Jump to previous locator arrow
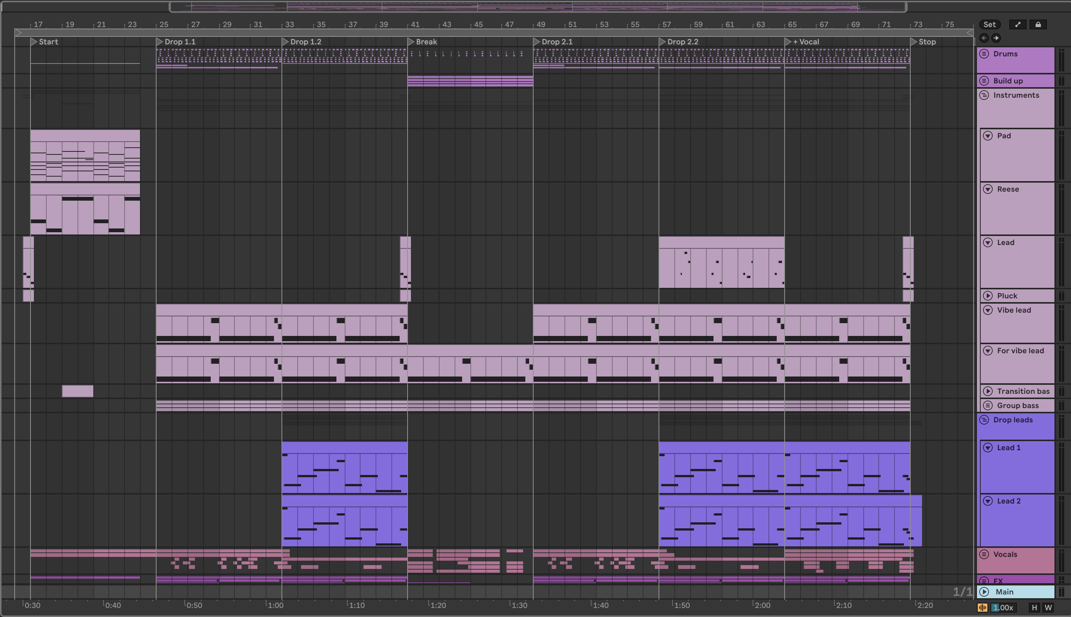Image resolution: width=1071 pixels, height=617 pixels. (984, 38)
